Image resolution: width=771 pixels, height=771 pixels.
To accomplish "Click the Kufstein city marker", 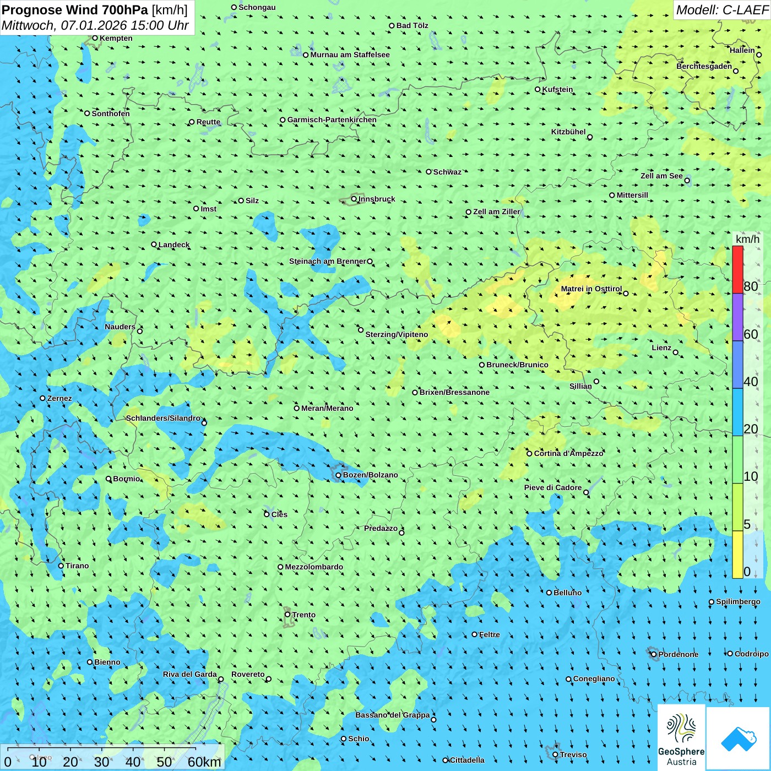I will (538, 89).
